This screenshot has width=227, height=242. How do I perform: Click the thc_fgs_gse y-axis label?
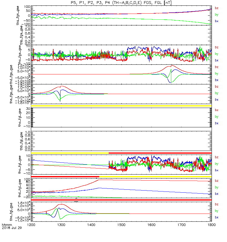coord(20,55)
